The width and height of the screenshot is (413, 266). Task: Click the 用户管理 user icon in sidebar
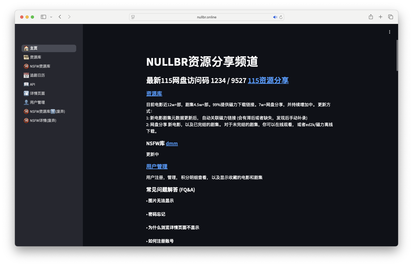tap(26, 102)
